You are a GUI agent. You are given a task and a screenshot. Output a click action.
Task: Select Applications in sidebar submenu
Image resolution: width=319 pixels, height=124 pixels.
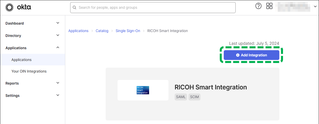pyautogui.click(x=21, y=60)
